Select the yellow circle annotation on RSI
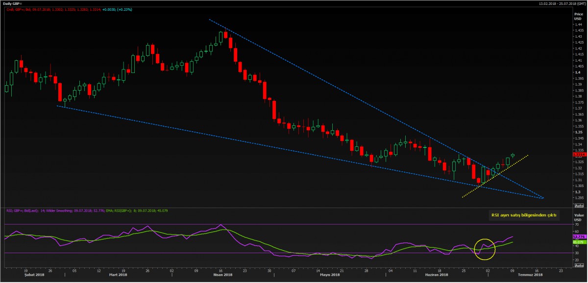 pyautogui.click(x=485, y=249)
